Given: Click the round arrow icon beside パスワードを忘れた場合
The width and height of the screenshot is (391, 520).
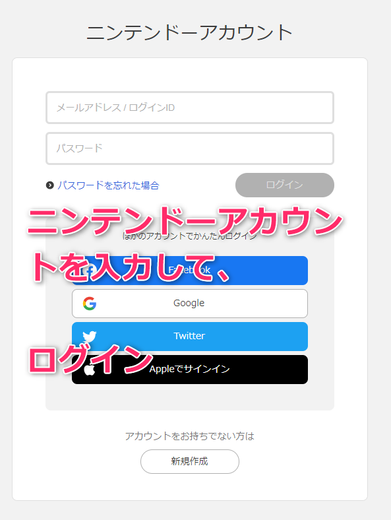Looking at the screenshot, I should coord(49,185).
